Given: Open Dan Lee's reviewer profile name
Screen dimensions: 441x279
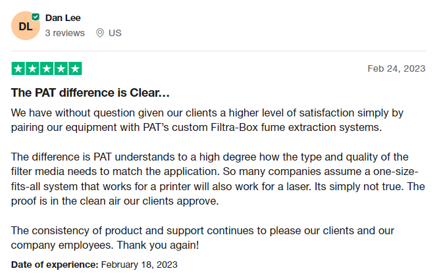Looking at the screenshot, I should [63, 18].
